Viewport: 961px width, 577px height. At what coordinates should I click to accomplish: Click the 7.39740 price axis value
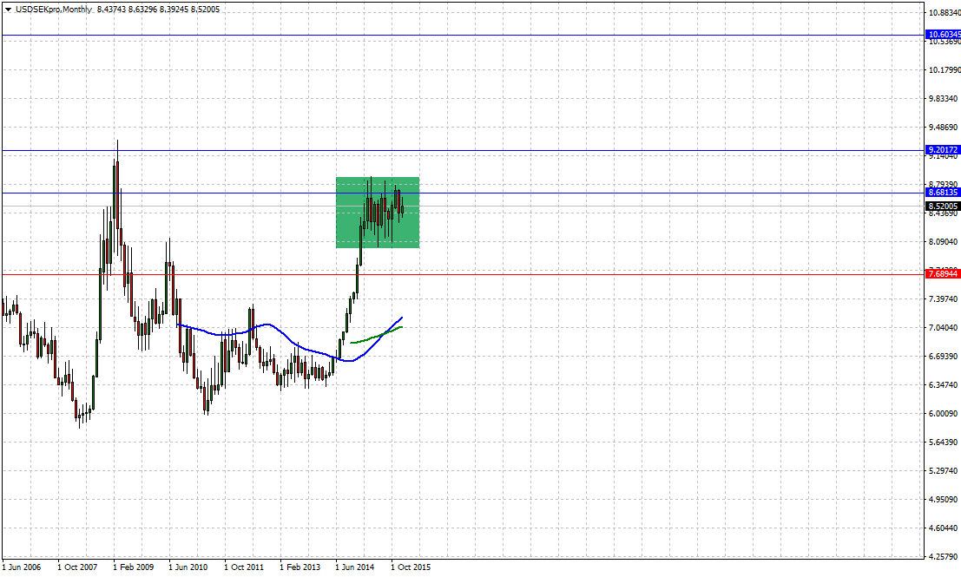point(944,299)
